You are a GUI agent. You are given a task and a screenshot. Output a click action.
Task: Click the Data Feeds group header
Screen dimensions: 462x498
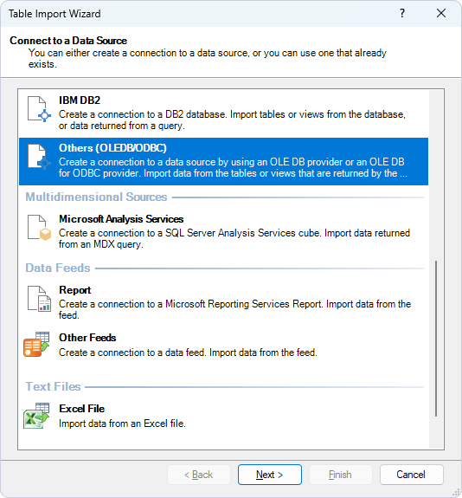point(58,268)
